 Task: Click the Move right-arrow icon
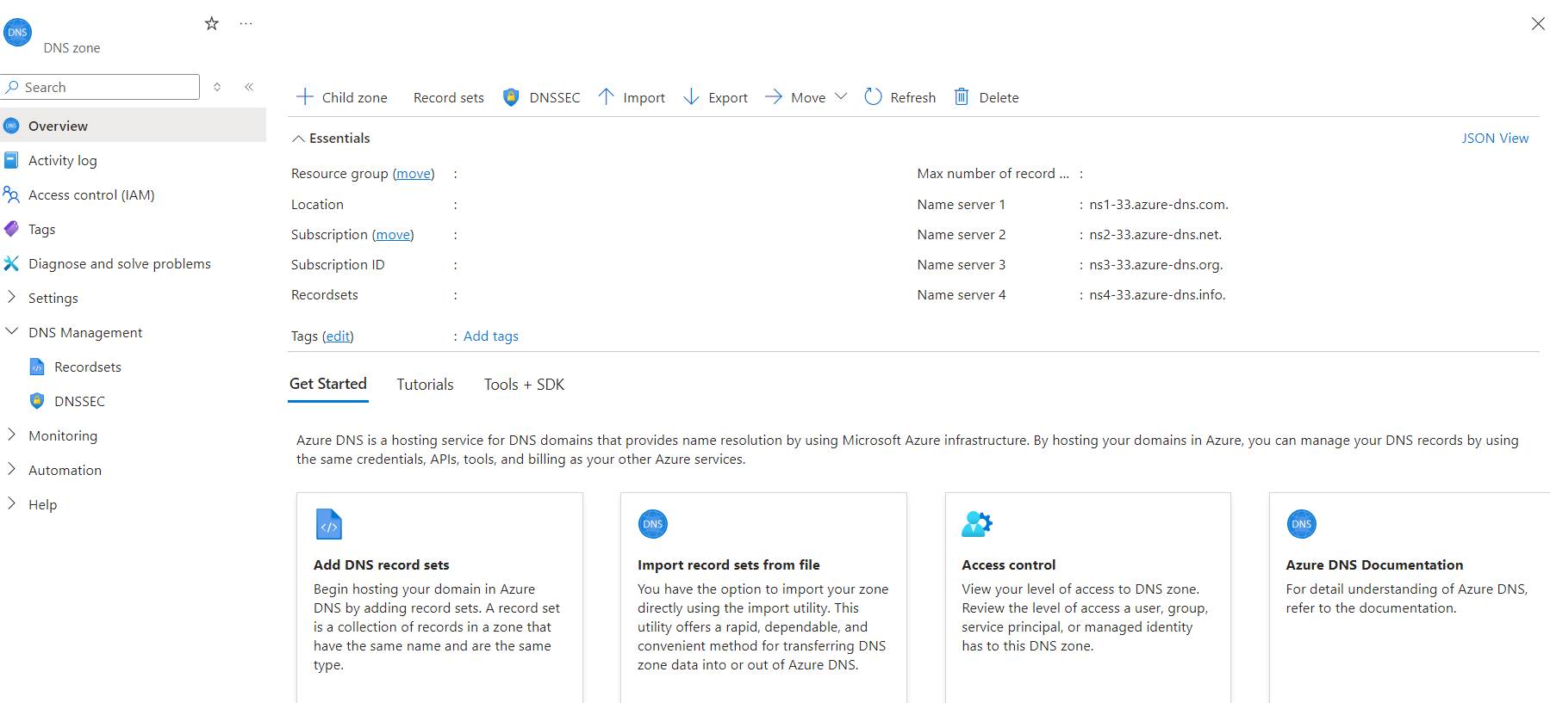click(774, 96)
